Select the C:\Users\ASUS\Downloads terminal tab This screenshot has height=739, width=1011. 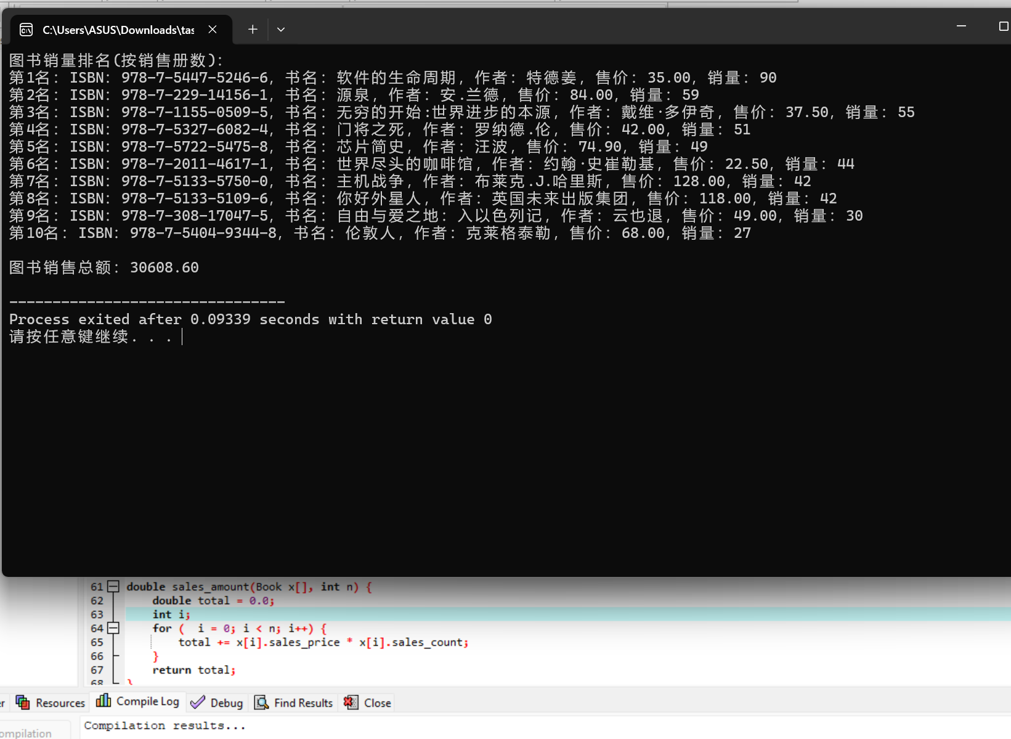(121, 30)
